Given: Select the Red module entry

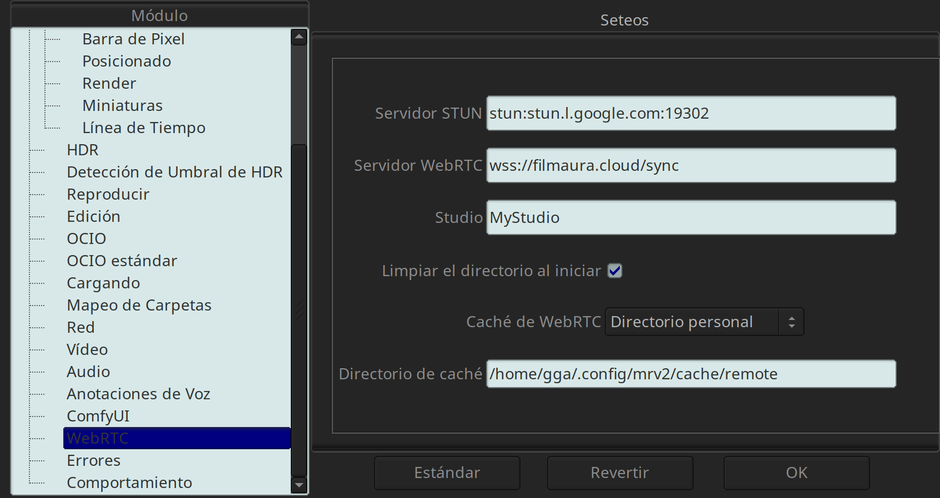Looking at the screenshot, I should click(x=80, y=327).
